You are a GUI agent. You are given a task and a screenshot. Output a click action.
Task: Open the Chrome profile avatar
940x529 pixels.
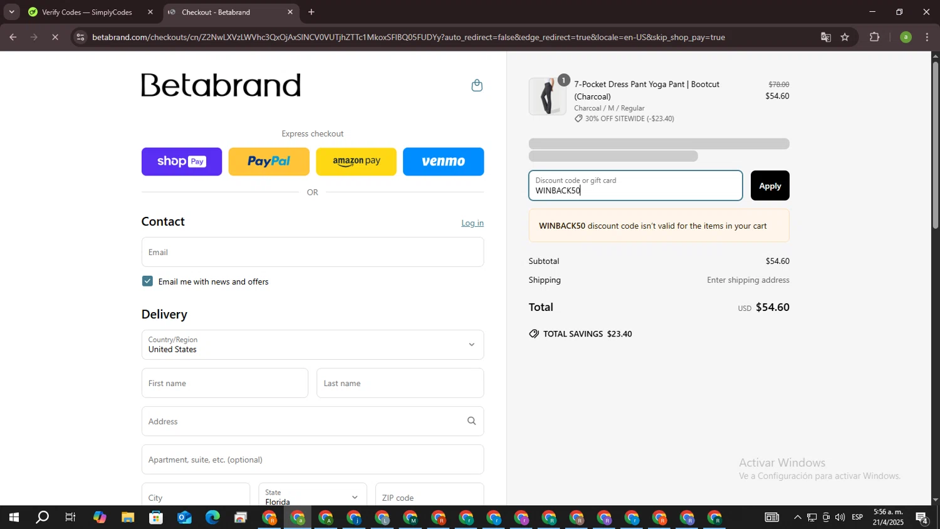(x=906, y=37)
